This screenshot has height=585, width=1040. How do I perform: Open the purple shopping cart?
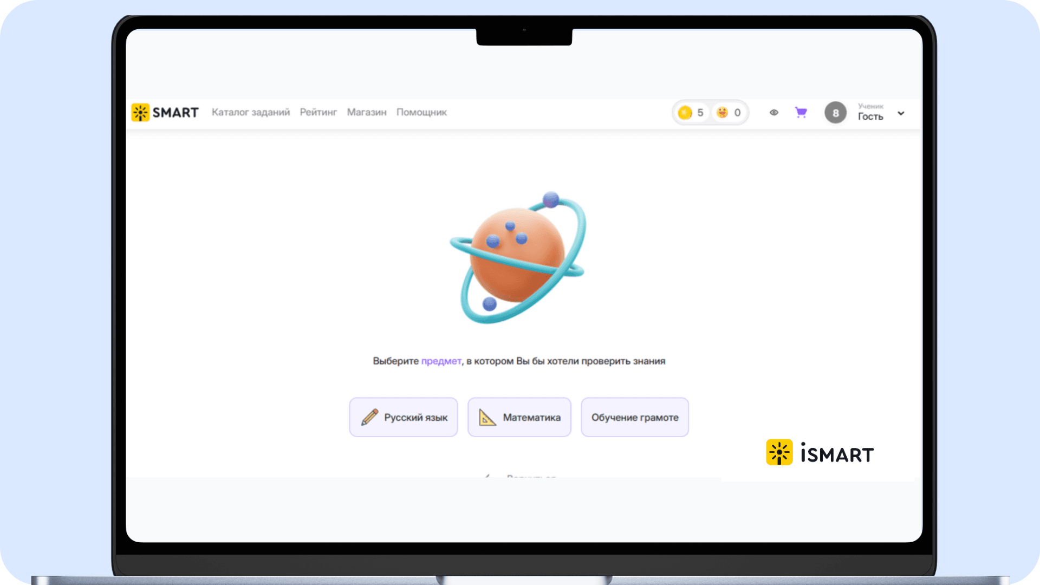pyautogui.click(x=801, y=113)
